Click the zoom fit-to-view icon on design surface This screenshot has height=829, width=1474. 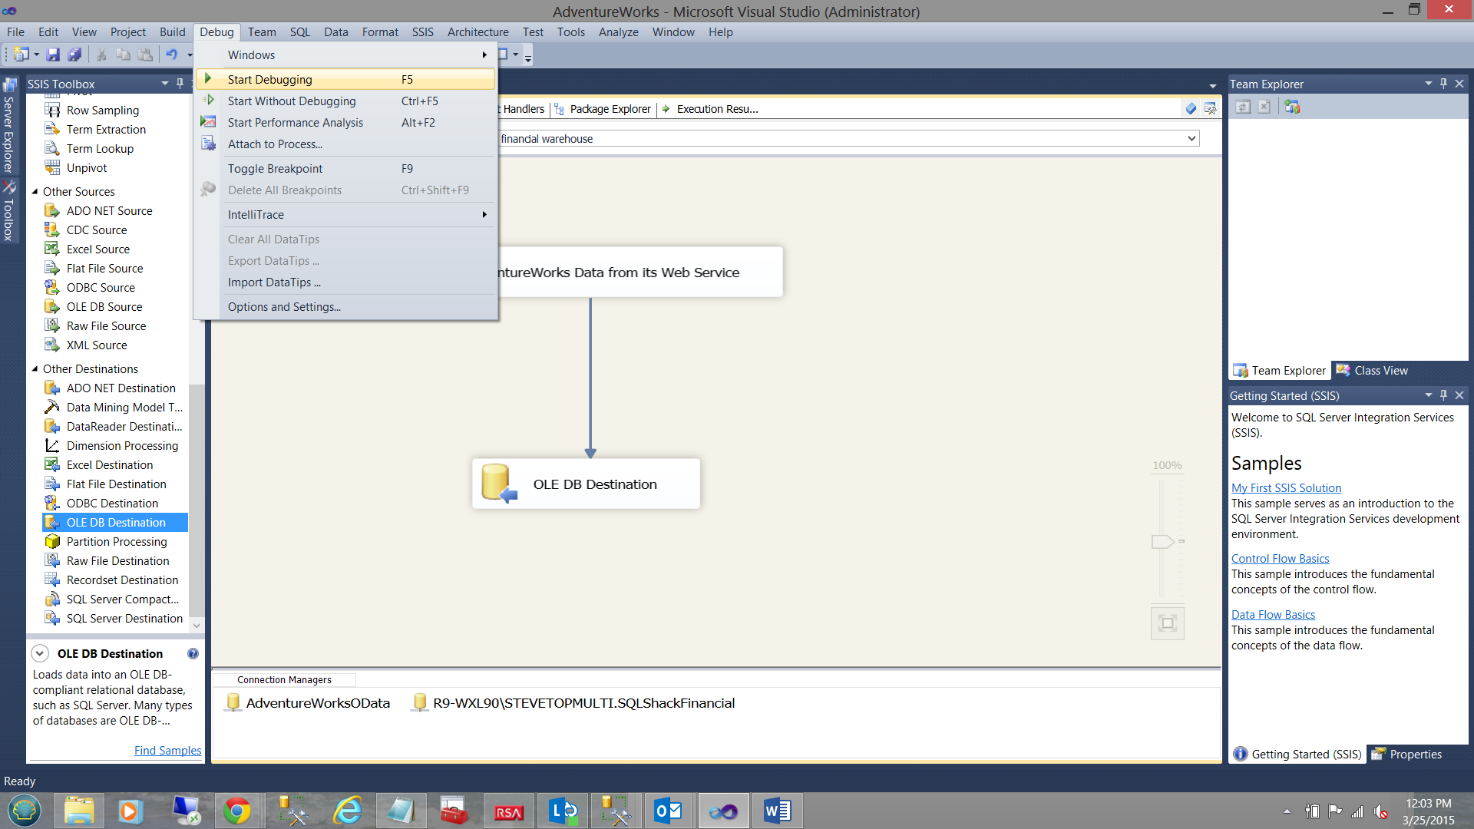tap(1167, 623)
